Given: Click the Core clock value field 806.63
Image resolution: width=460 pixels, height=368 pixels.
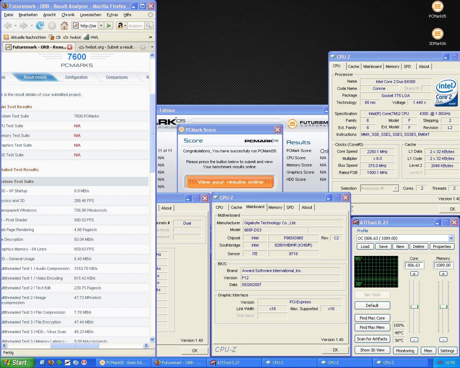Looking at the screenshot, I should coord(414,265).
